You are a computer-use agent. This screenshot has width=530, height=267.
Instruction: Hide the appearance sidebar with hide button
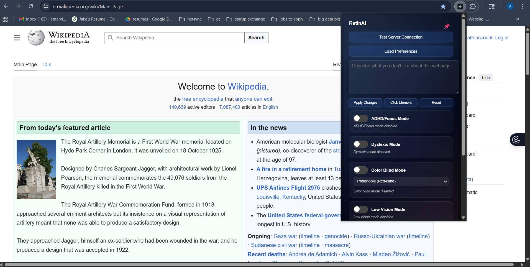click(486, 78)
